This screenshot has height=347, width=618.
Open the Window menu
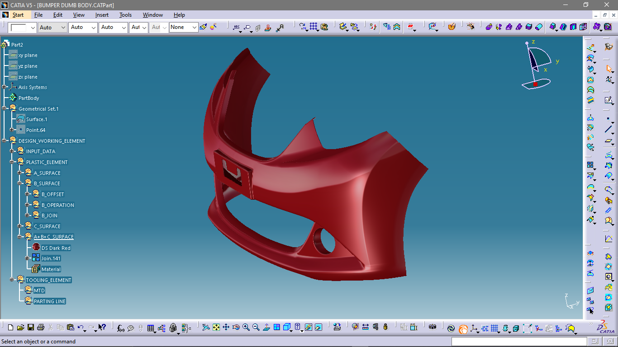(x=153, y=15)
